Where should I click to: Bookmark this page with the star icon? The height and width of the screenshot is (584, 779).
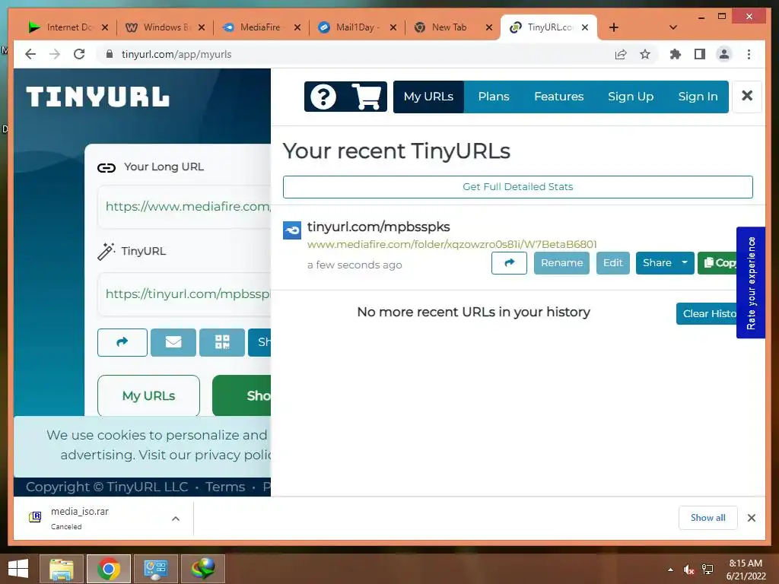[645, 54]
